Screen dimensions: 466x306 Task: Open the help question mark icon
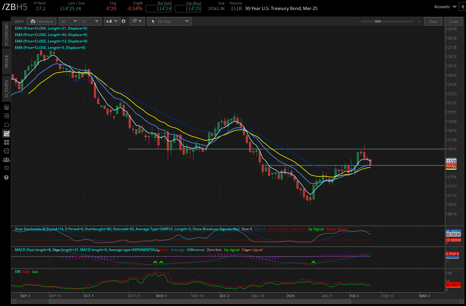(6, 177)
